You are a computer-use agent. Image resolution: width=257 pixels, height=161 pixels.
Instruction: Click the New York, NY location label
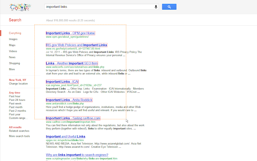click(x=18, y=80)
